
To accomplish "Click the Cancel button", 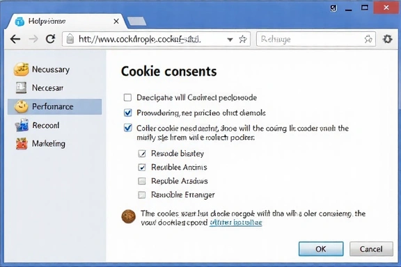I will [x=371, y=249].
